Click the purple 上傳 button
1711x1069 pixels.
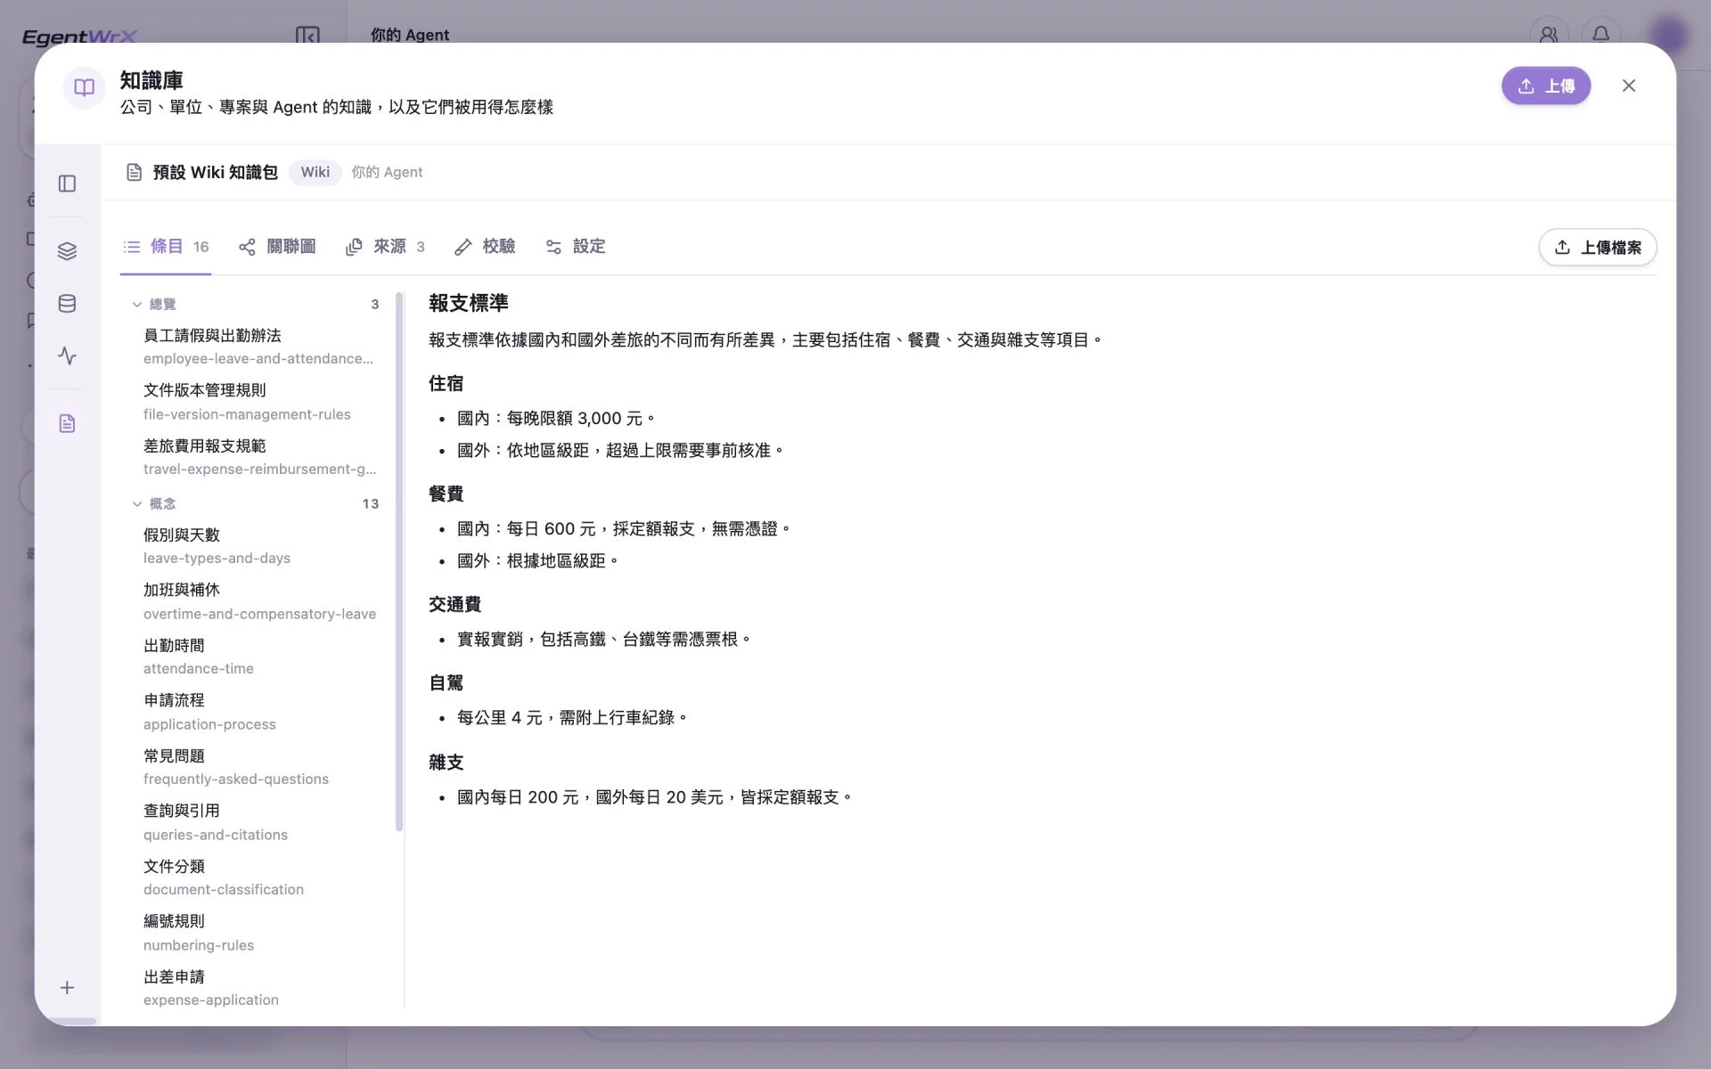click(x=1545, y=86)
